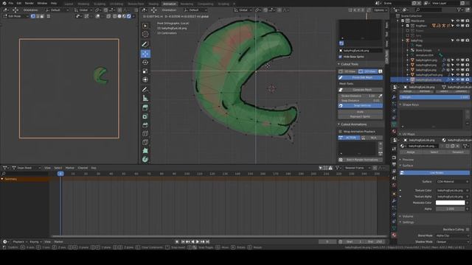Open the Surface CDA Material dropdown
The image size is (472, 265).
click(x=452, y=182)
